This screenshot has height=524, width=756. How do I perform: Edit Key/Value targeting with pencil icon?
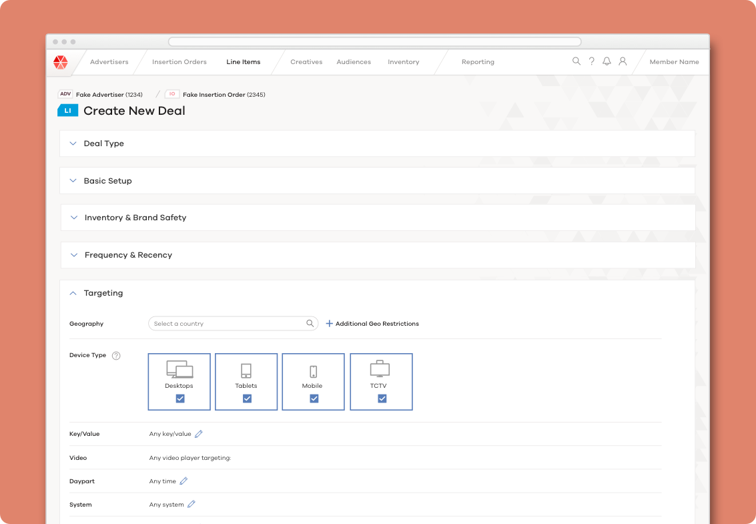[198, 434]
